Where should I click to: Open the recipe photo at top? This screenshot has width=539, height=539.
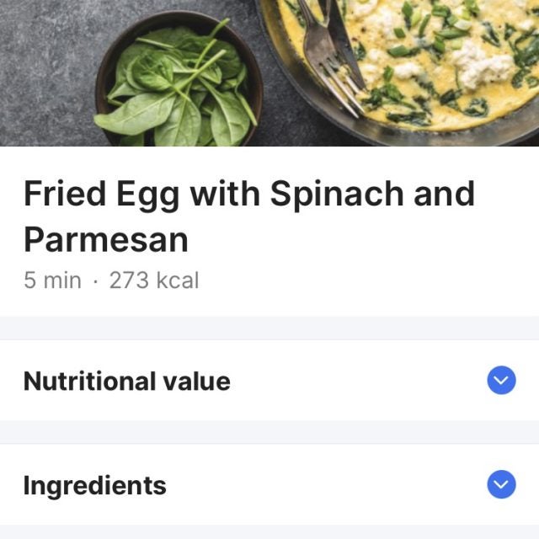click(269, 72)
